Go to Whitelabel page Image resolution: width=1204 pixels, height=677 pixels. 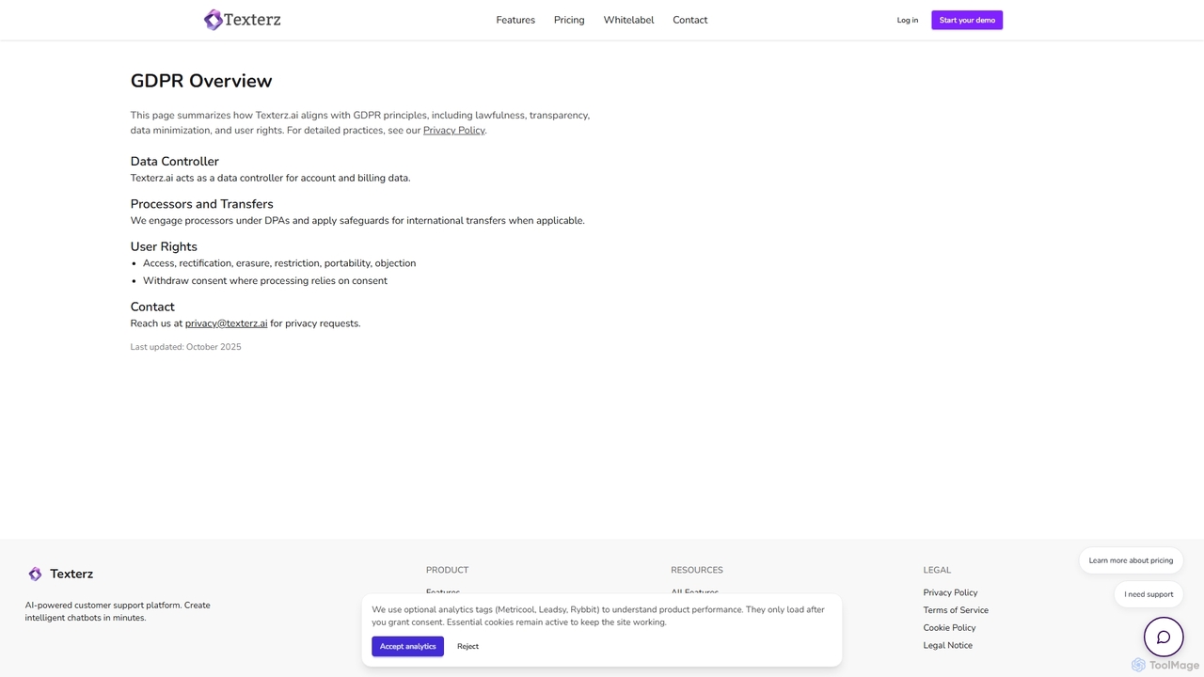(628, 20)
